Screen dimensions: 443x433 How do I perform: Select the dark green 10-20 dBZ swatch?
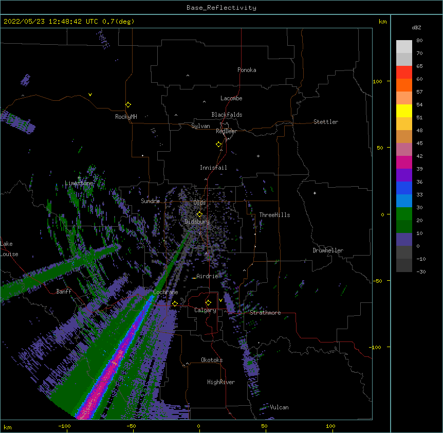[x=404, y=227]
